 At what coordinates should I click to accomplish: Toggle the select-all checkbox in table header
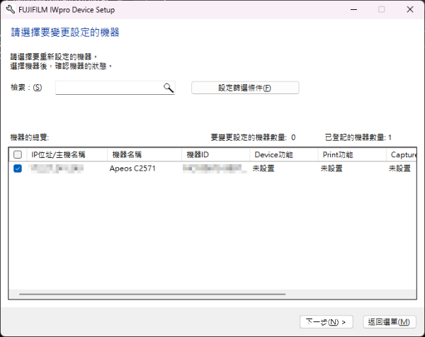click(x=18, y=154)
